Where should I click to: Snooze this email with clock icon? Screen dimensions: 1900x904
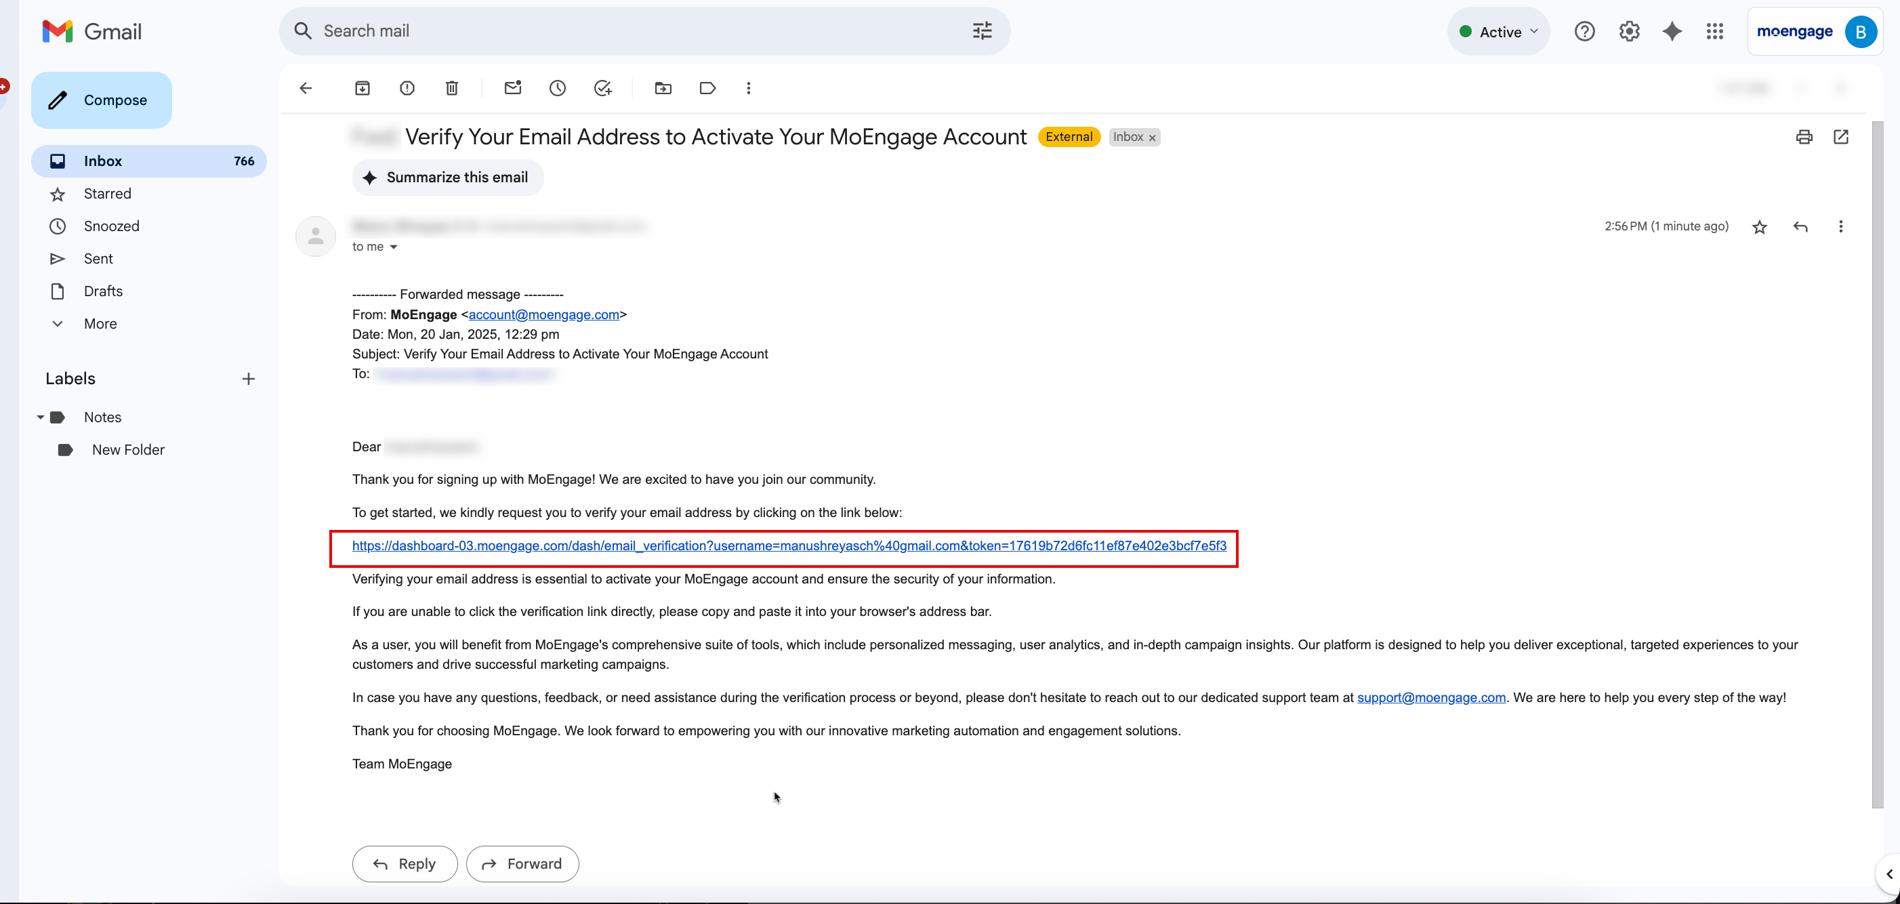[558, 89]
